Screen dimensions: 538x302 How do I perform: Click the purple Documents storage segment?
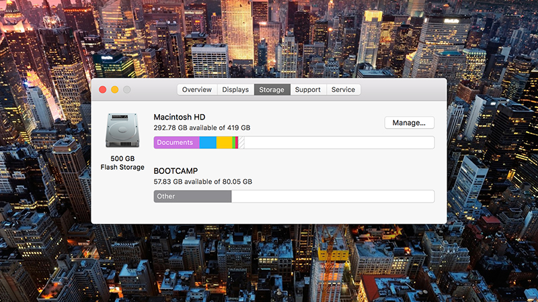tap(177, 142)
